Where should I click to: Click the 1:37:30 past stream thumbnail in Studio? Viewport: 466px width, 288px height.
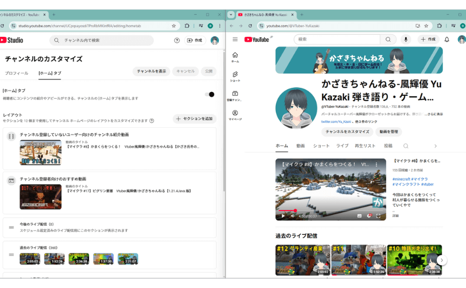point(103,259)
